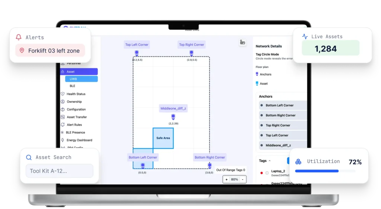381x209 pixels.
Task: Click the BLE Presence icon
Action: pyautogui.click(x=62, y=133)
